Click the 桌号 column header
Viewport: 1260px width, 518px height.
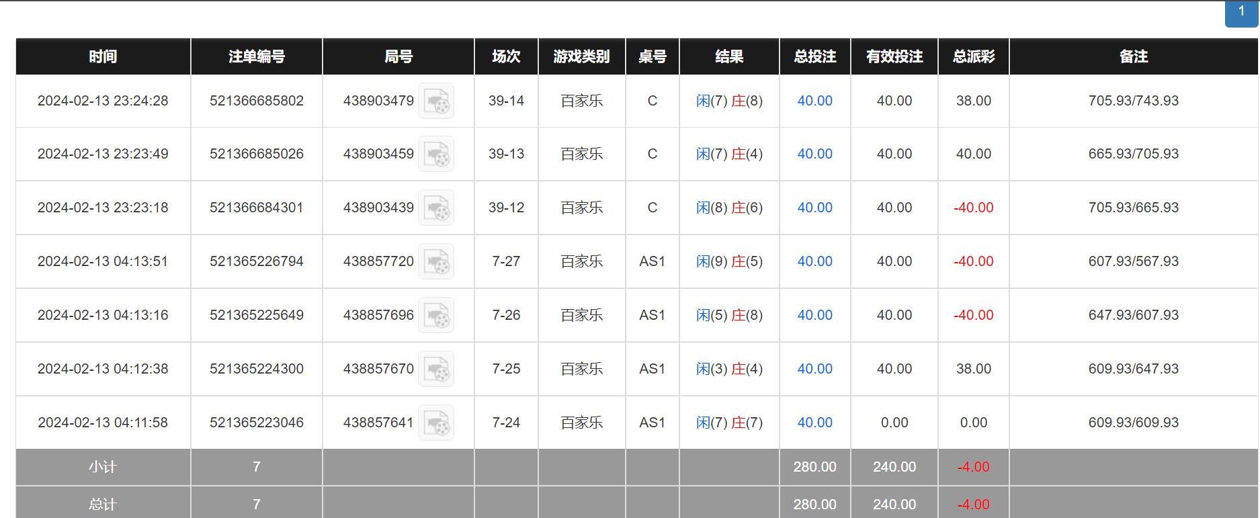point(653,56)
